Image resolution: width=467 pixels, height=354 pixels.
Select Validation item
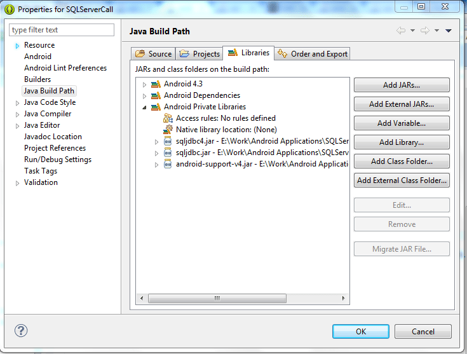pyautogui.click(x=41, y=182)
